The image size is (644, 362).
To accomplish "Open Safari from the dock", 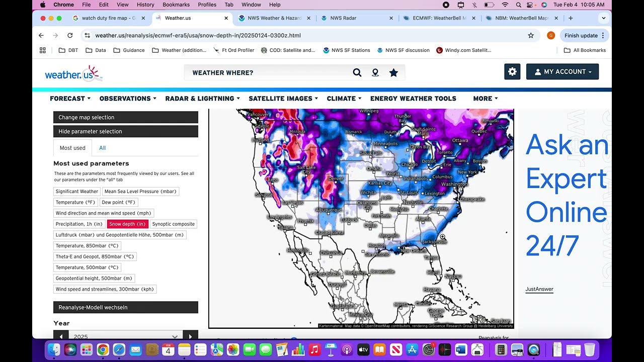I will (119, 349).
